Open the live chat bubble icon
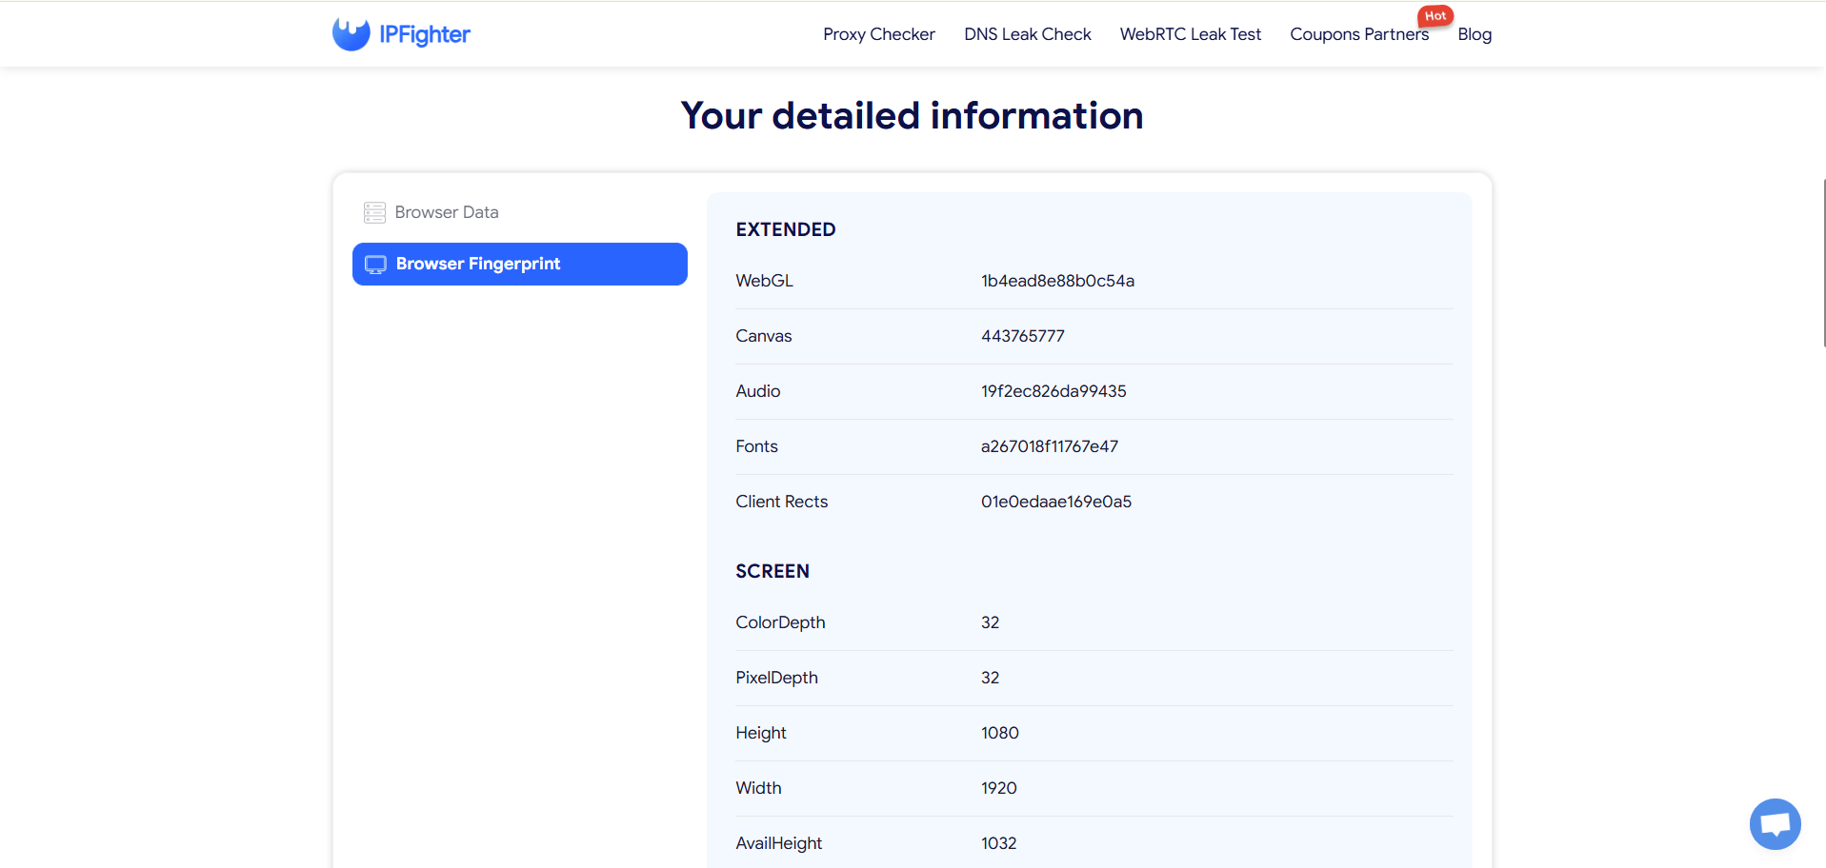The image size is (1826, 868). click(x=1775, y=823)
